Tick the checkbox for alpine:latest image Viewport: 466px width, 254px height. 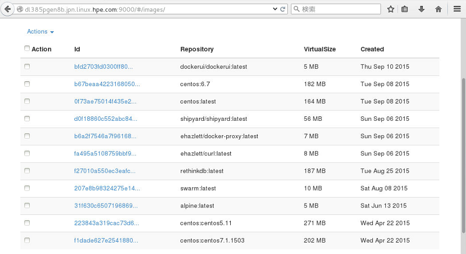coord(27,205)
